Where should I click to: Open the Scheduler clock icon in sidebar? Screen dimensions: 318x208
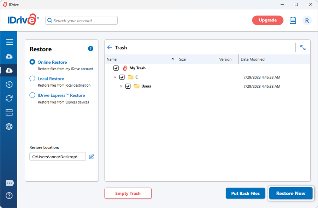[10, 84]
